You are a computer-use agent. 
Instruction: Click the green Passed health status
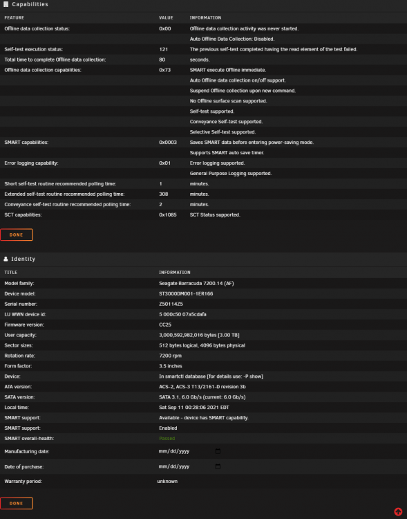pos(167,438)
